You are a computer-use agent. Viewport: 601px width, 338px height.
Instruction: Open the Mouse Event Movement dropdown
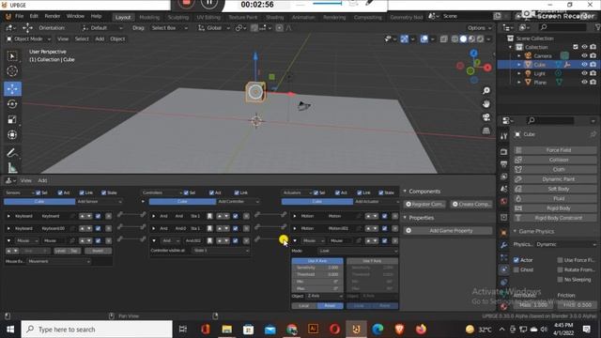pyautogui.click(x=59, y=261)
